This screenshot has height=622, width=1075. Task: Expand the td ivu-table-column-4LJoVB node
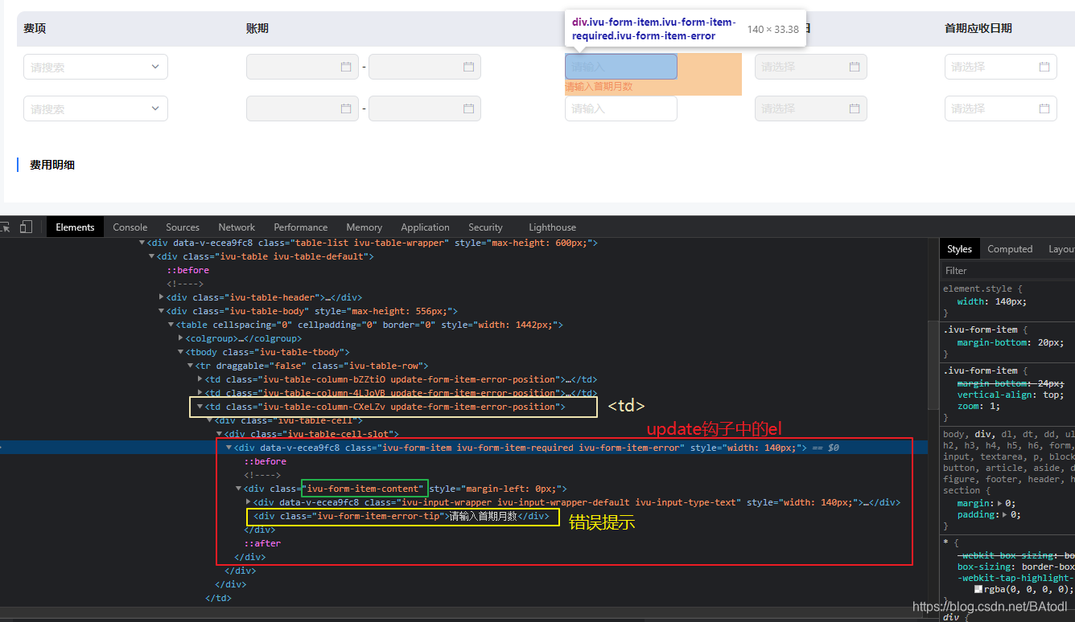(x=200, y=393)
